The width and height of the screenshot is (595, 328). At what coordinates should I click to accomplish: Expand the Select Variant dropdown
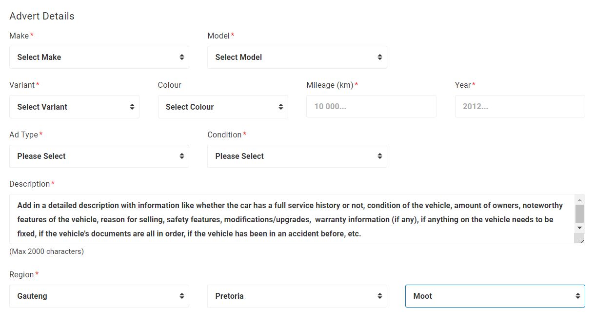click(74, 107)
